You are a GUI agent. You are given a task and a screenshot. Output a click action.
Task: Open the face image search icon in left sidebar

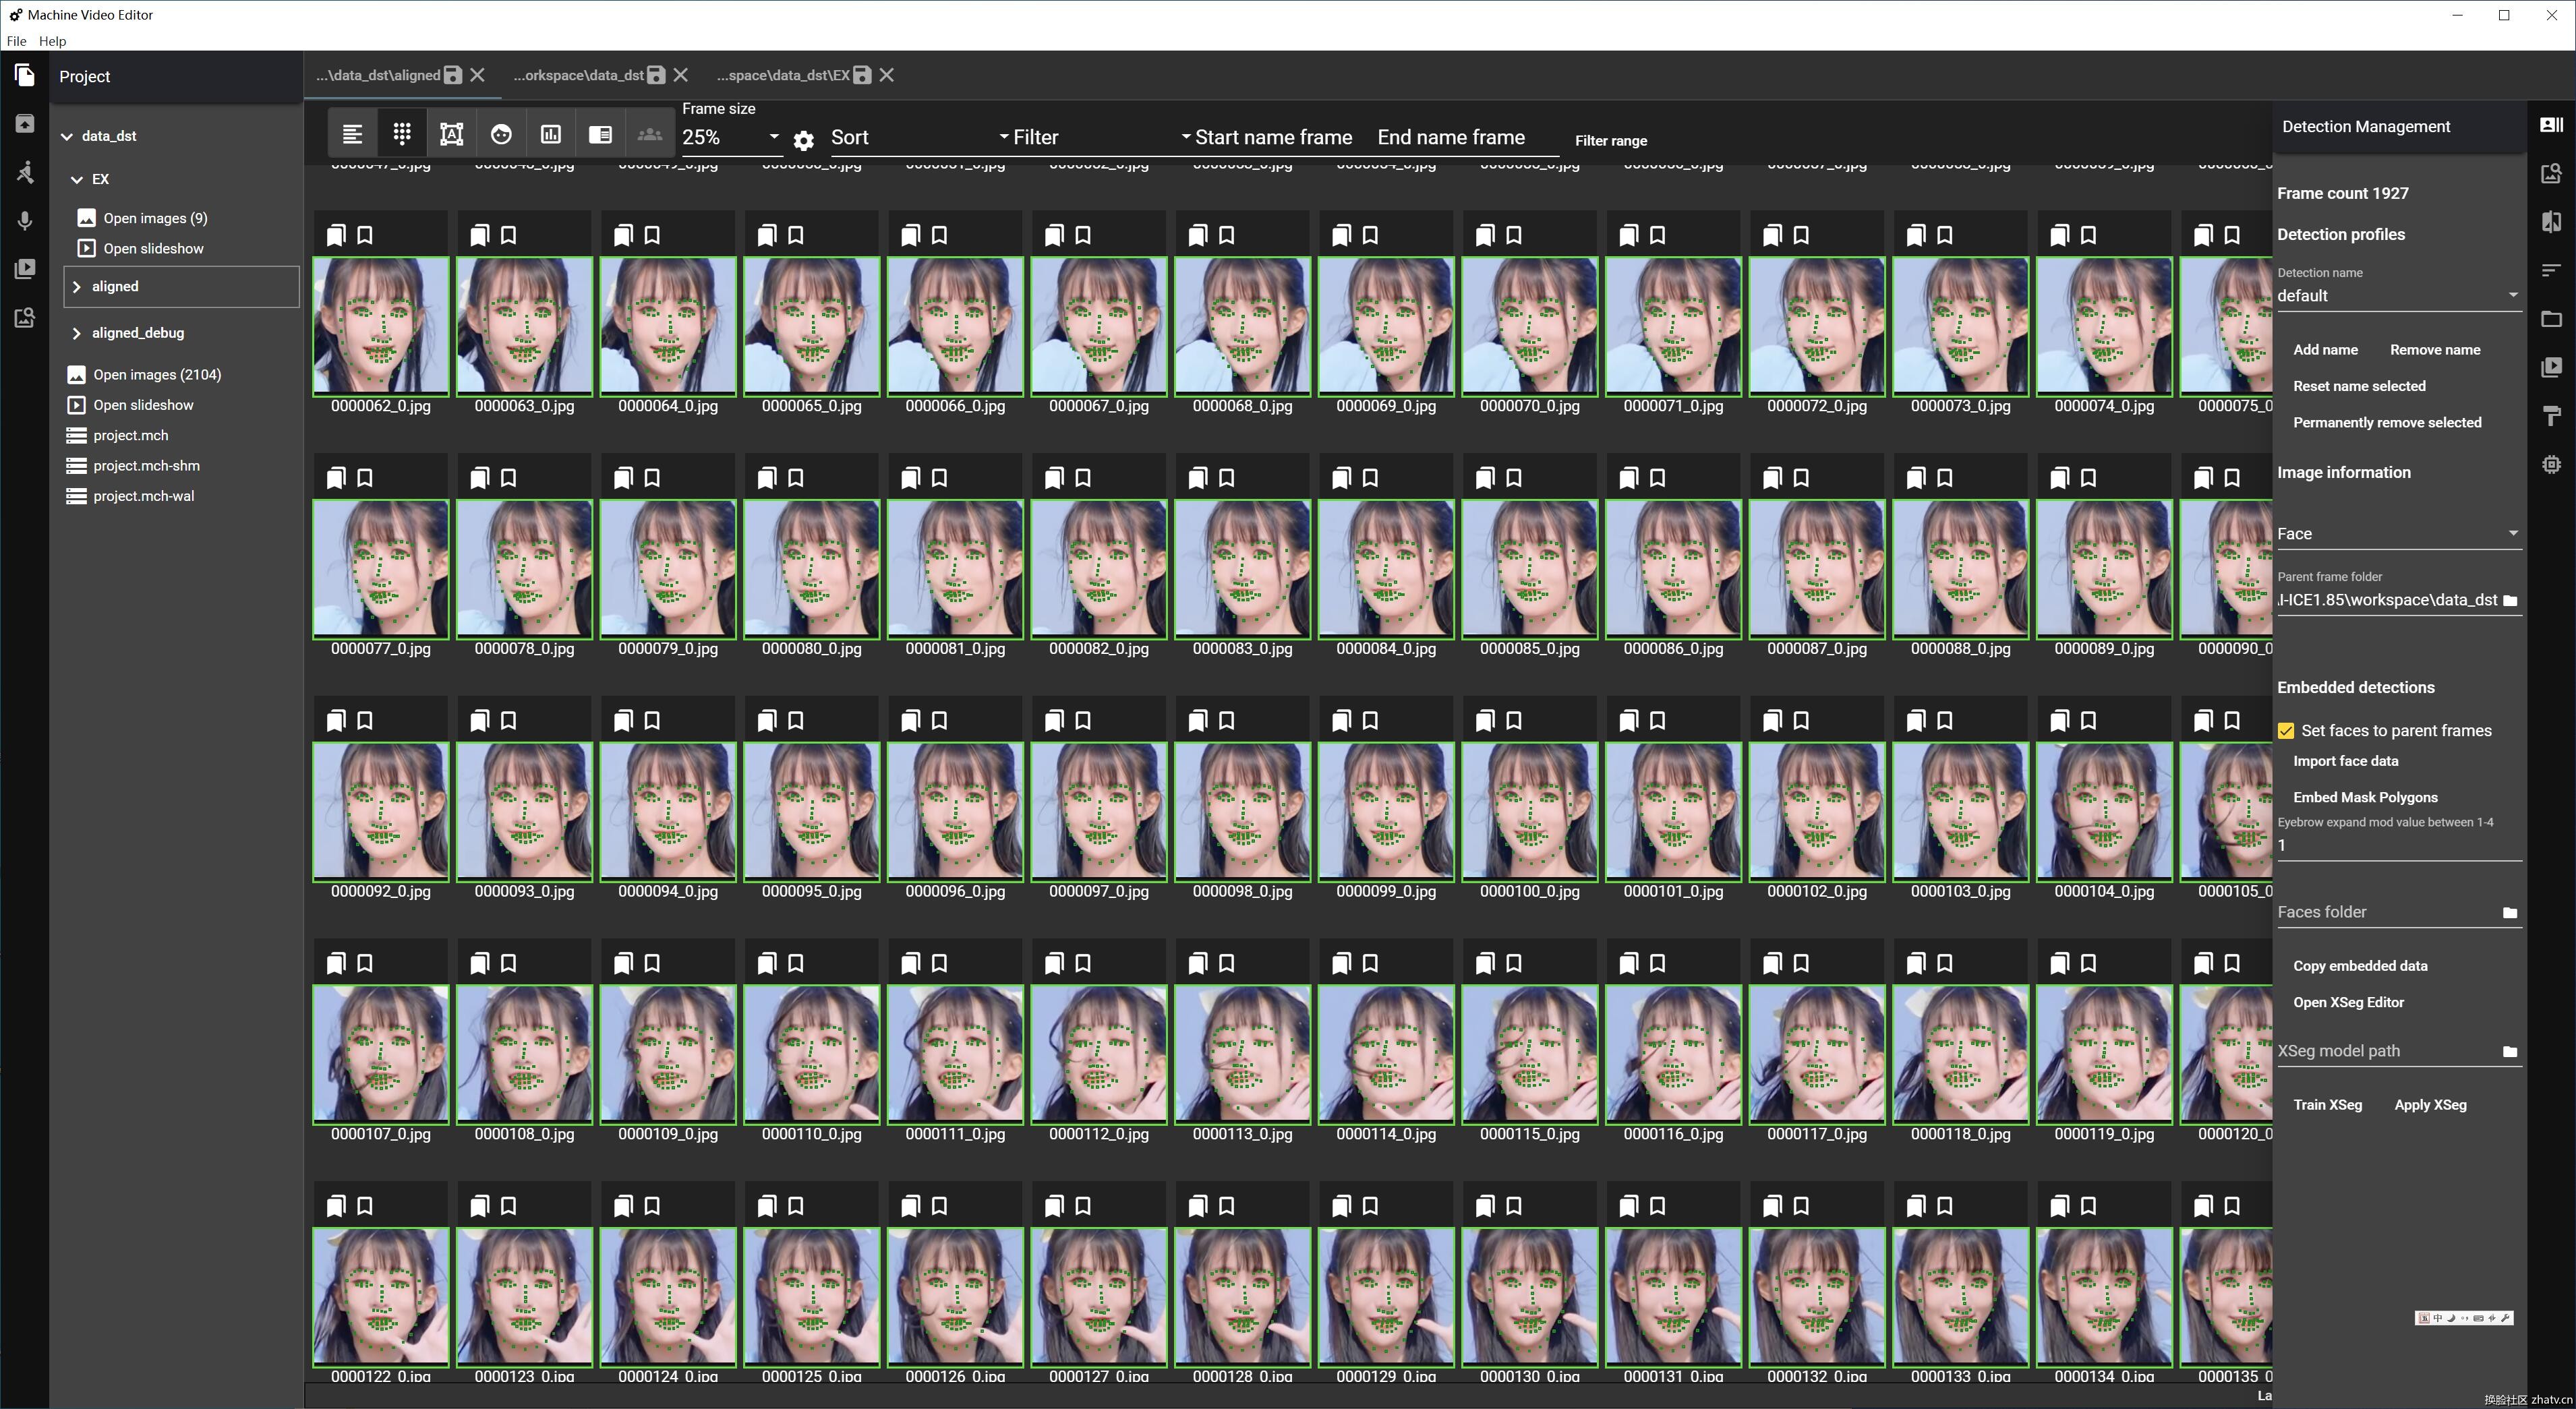click(x=25, y=318)
